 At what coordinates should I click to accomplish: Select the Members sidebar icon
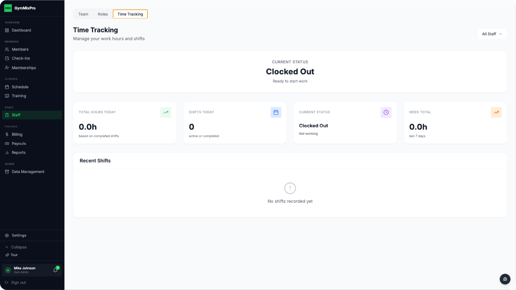(7, 49)
